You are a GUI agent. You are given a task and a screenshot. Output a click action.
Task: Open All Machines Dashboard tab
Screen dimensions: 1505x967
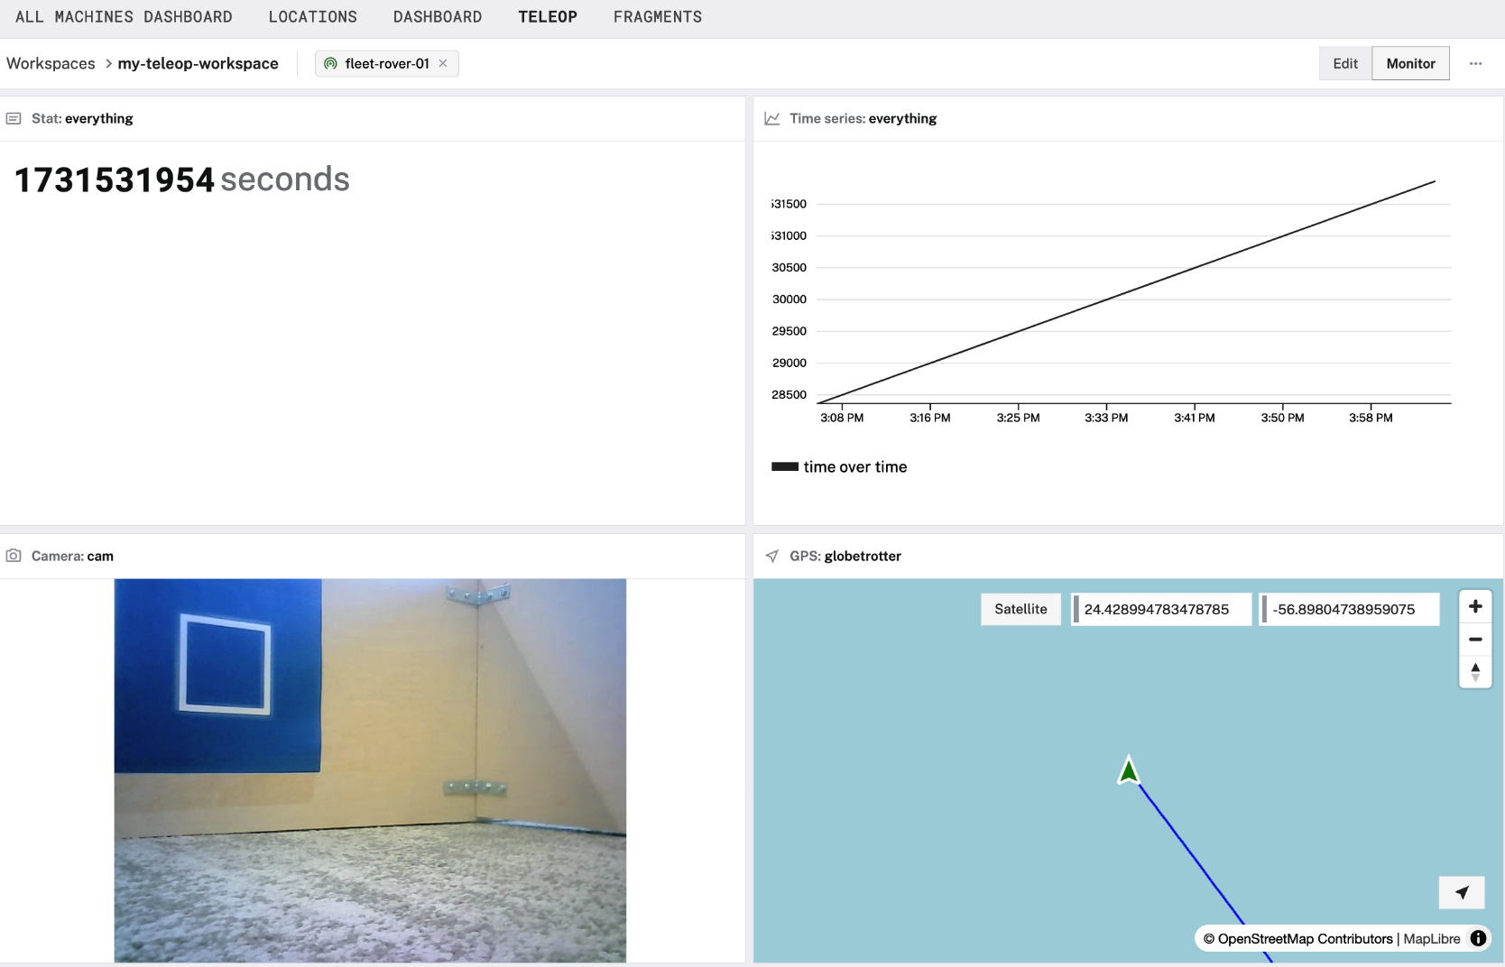[124, 17]
